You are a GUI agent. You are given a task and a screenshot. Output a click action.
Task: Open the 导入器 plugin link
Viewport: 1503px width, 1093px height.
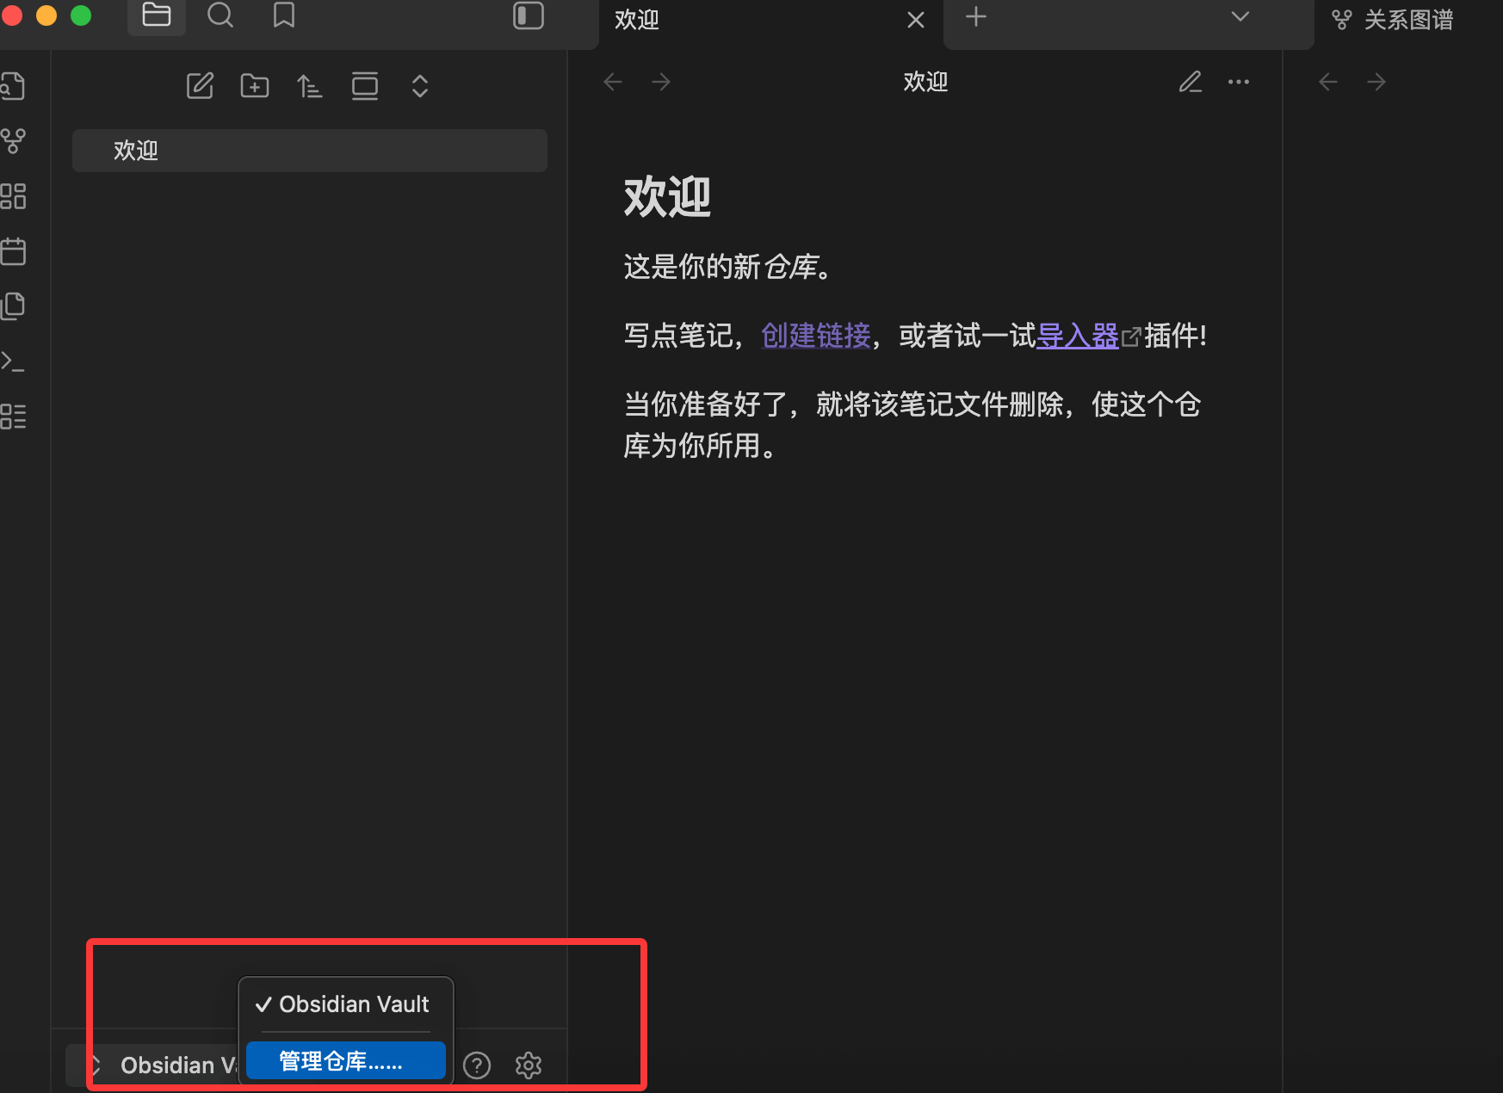tap(1077, 336)
